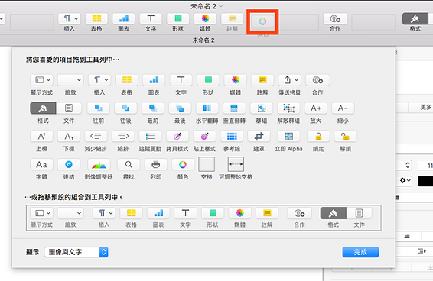This screenshot has width=433, height=281.
Task: Open the 插入 dropdown in the window toolbar
Action: [70, 19]
